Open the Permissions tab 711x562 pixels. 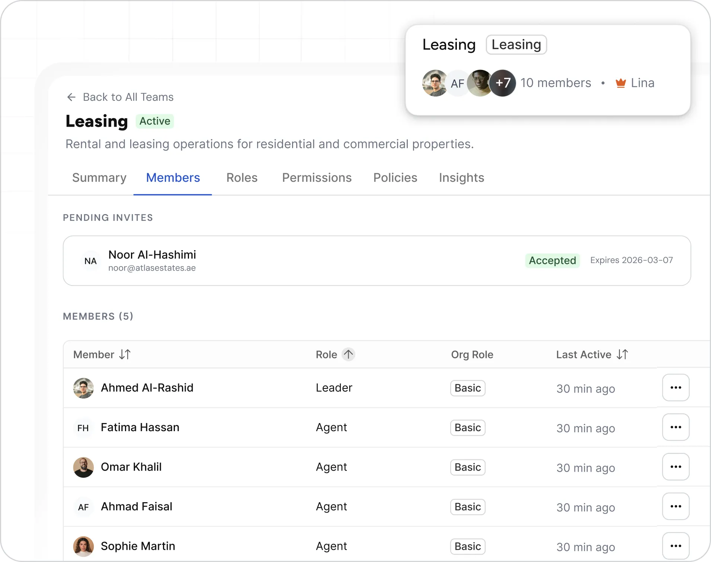coord(317,178)
